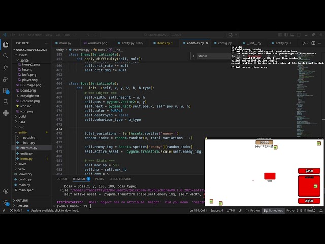This screenshot has width=325, height=244.
Task: Split the editor to the right
Action: [x=313, y=43]
